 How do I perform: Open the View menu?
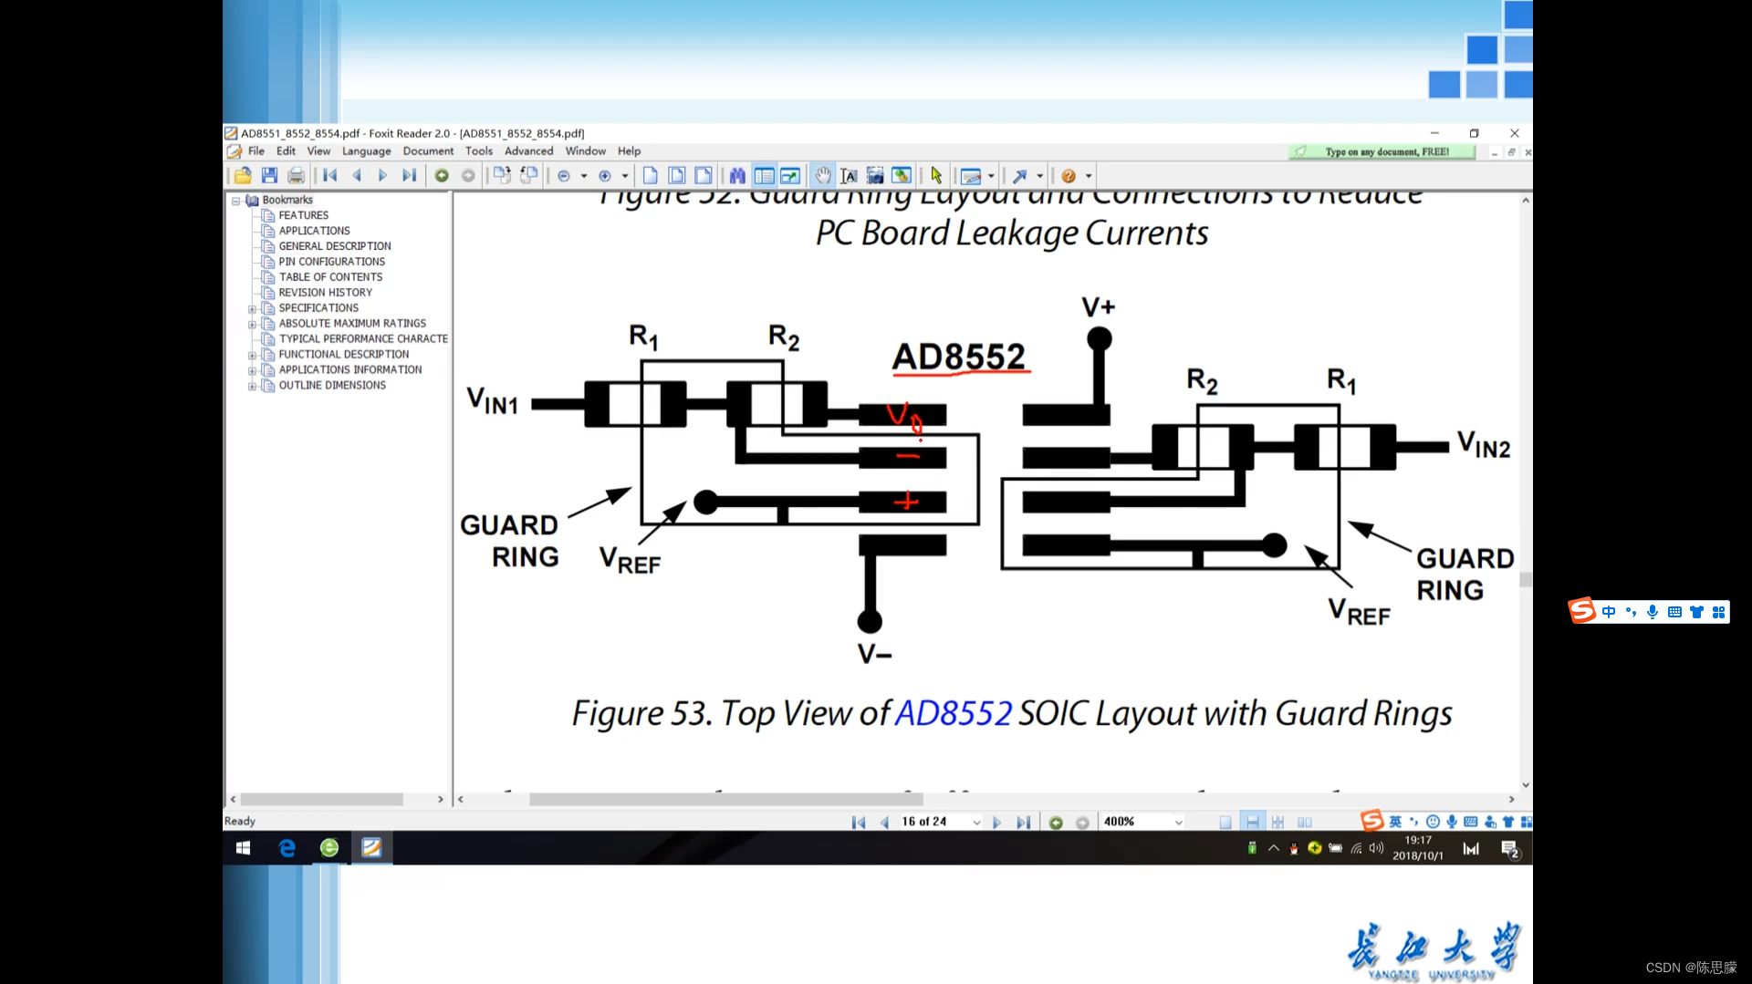coord(318,151)
